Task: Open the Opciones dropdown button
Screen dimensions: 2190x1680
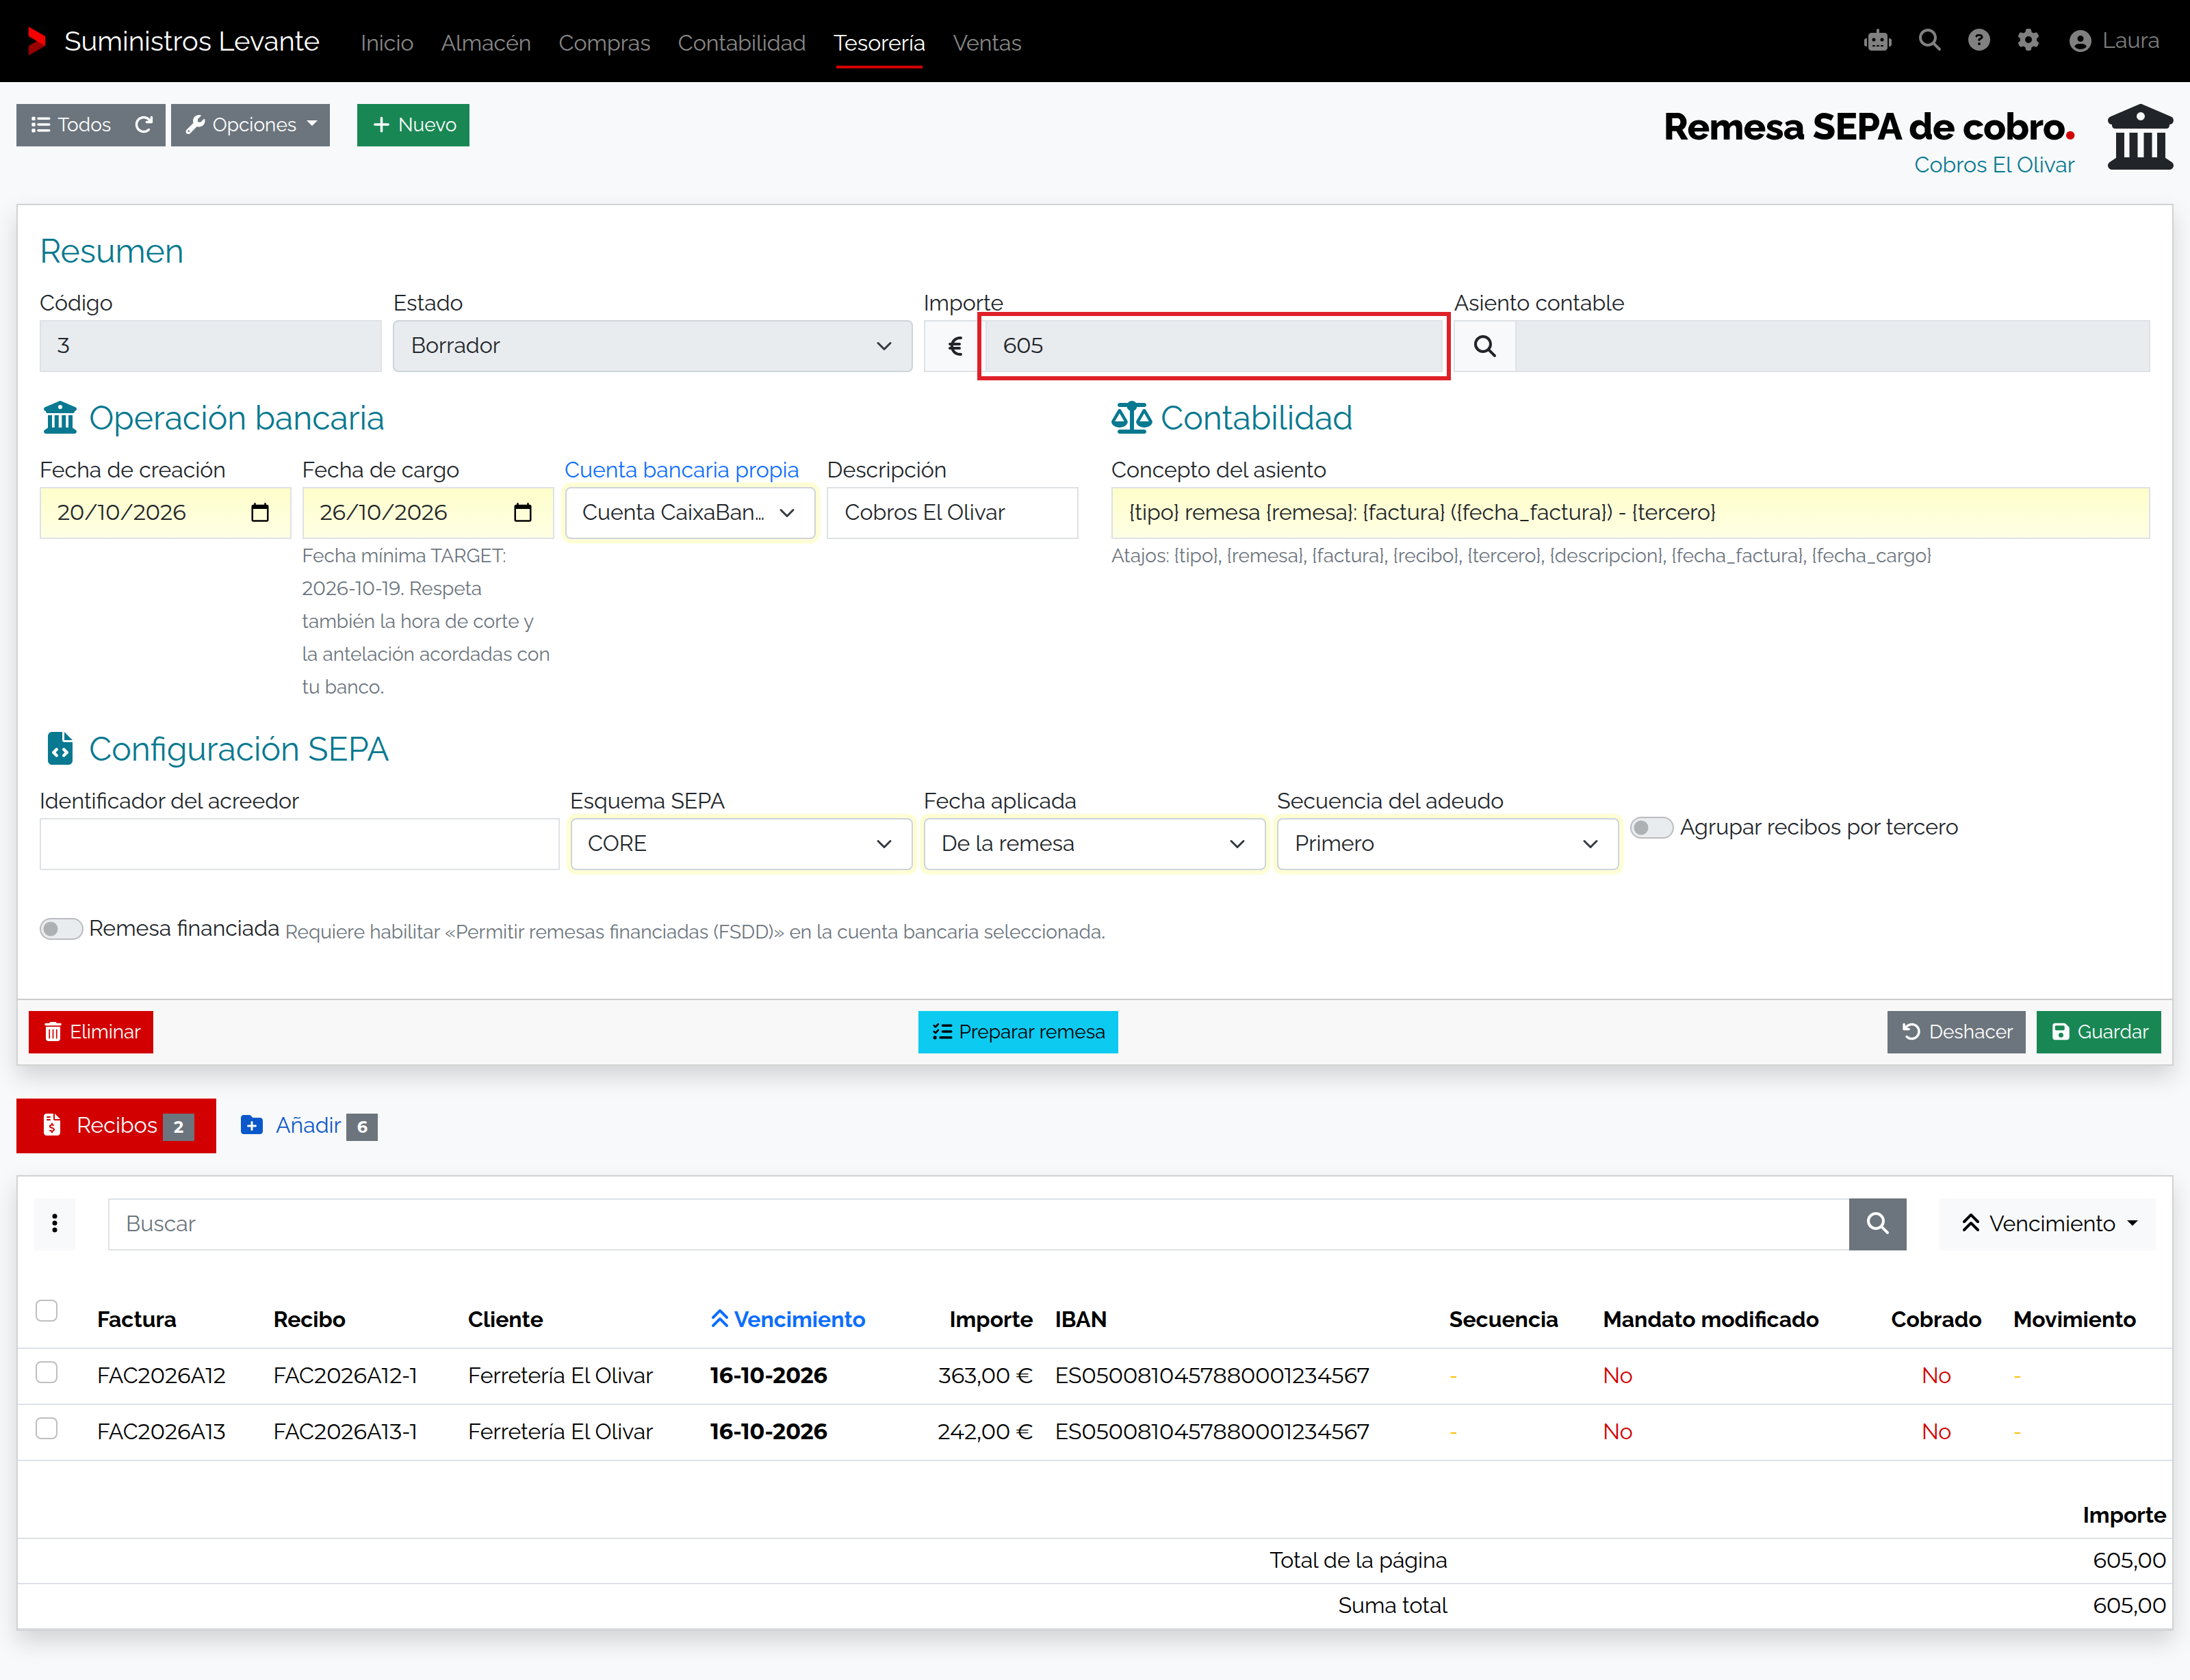Action: click(250, 125)
